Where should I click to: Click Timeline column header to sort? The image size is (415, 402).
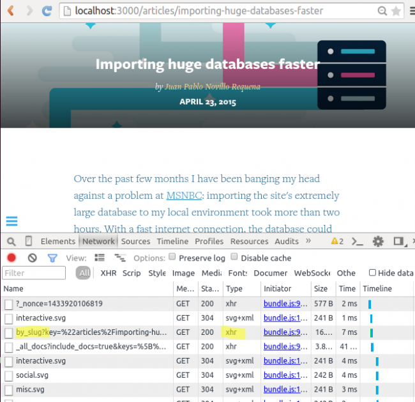pos(377,289)
